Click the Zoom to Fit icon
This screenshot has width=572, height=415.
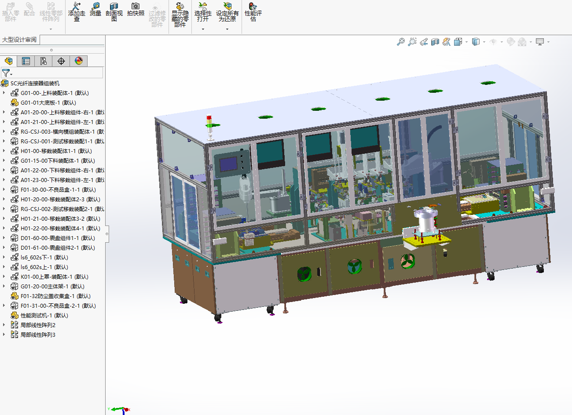coord(400,42)
